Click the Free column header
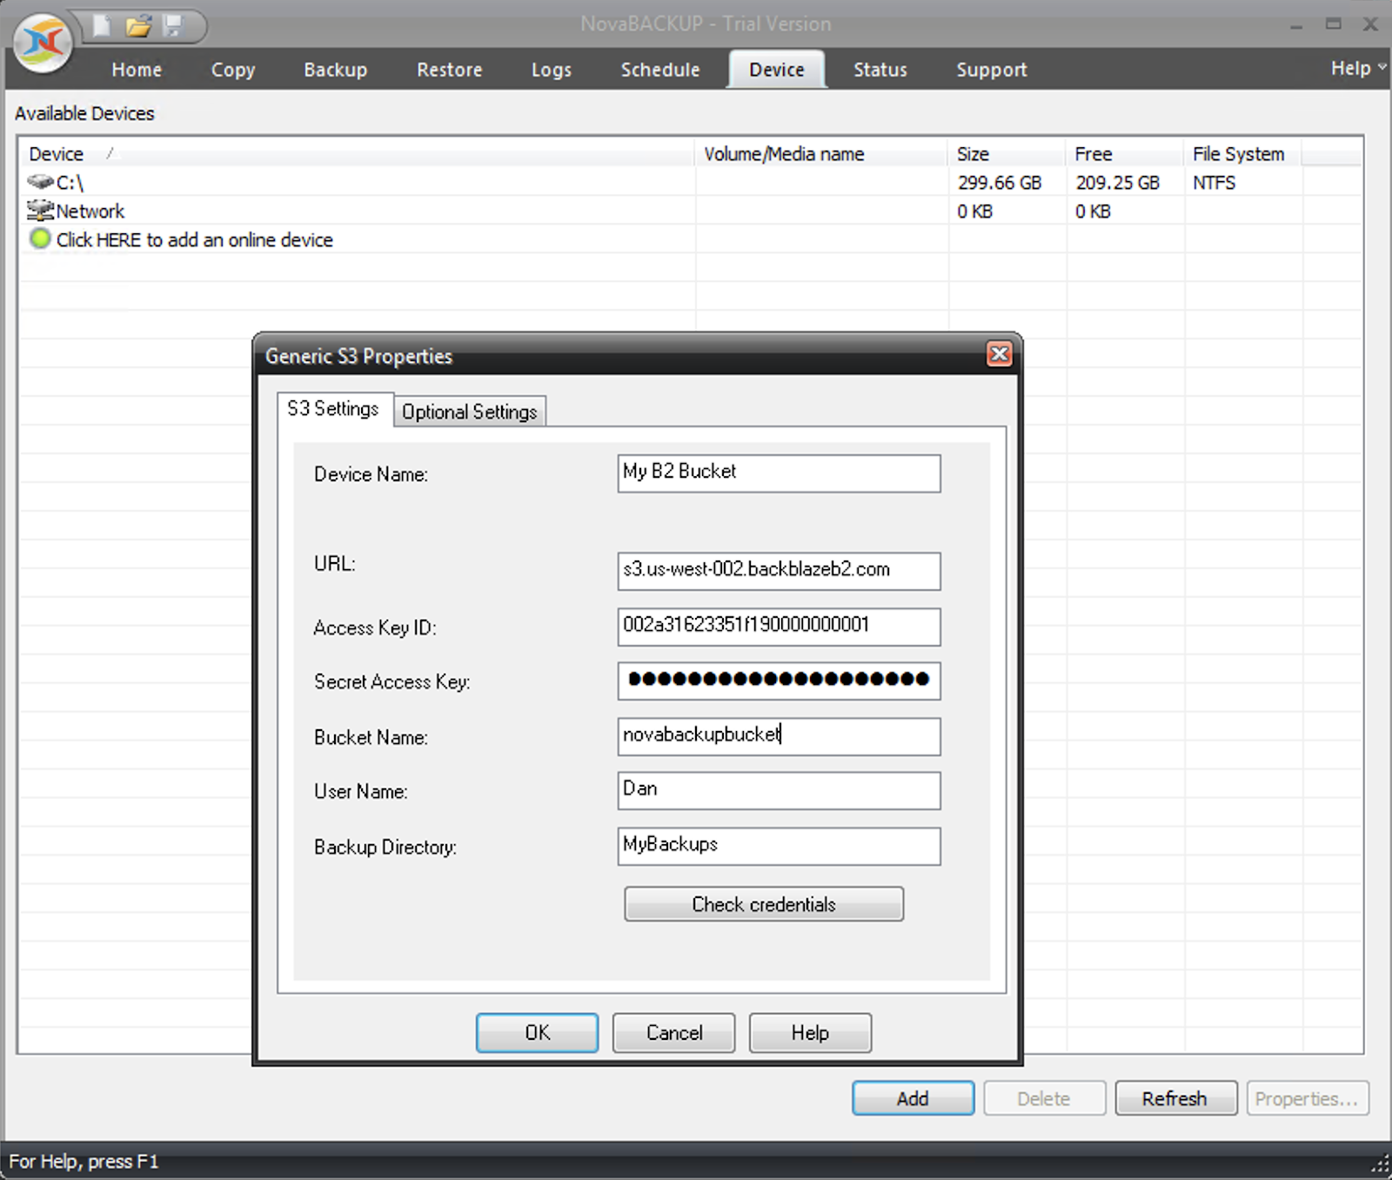Image resolution: width=1392 pixels, height=1180 pixels. tap(1125, 154)
